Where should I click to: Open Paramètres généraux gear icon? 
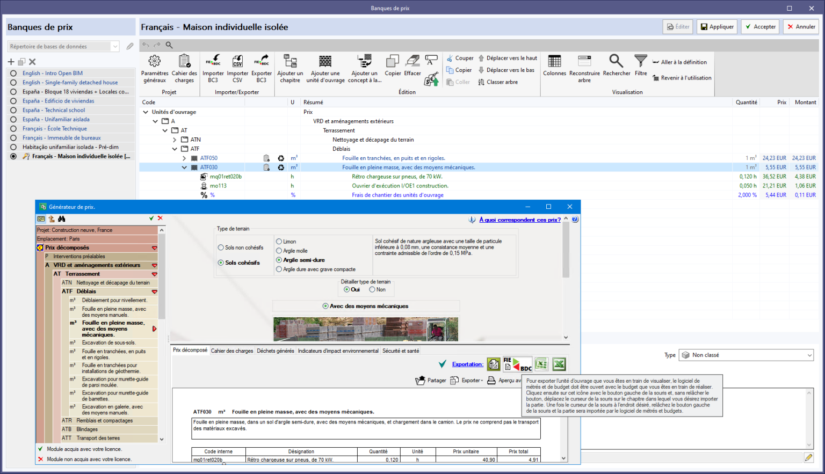click(155, 61)
